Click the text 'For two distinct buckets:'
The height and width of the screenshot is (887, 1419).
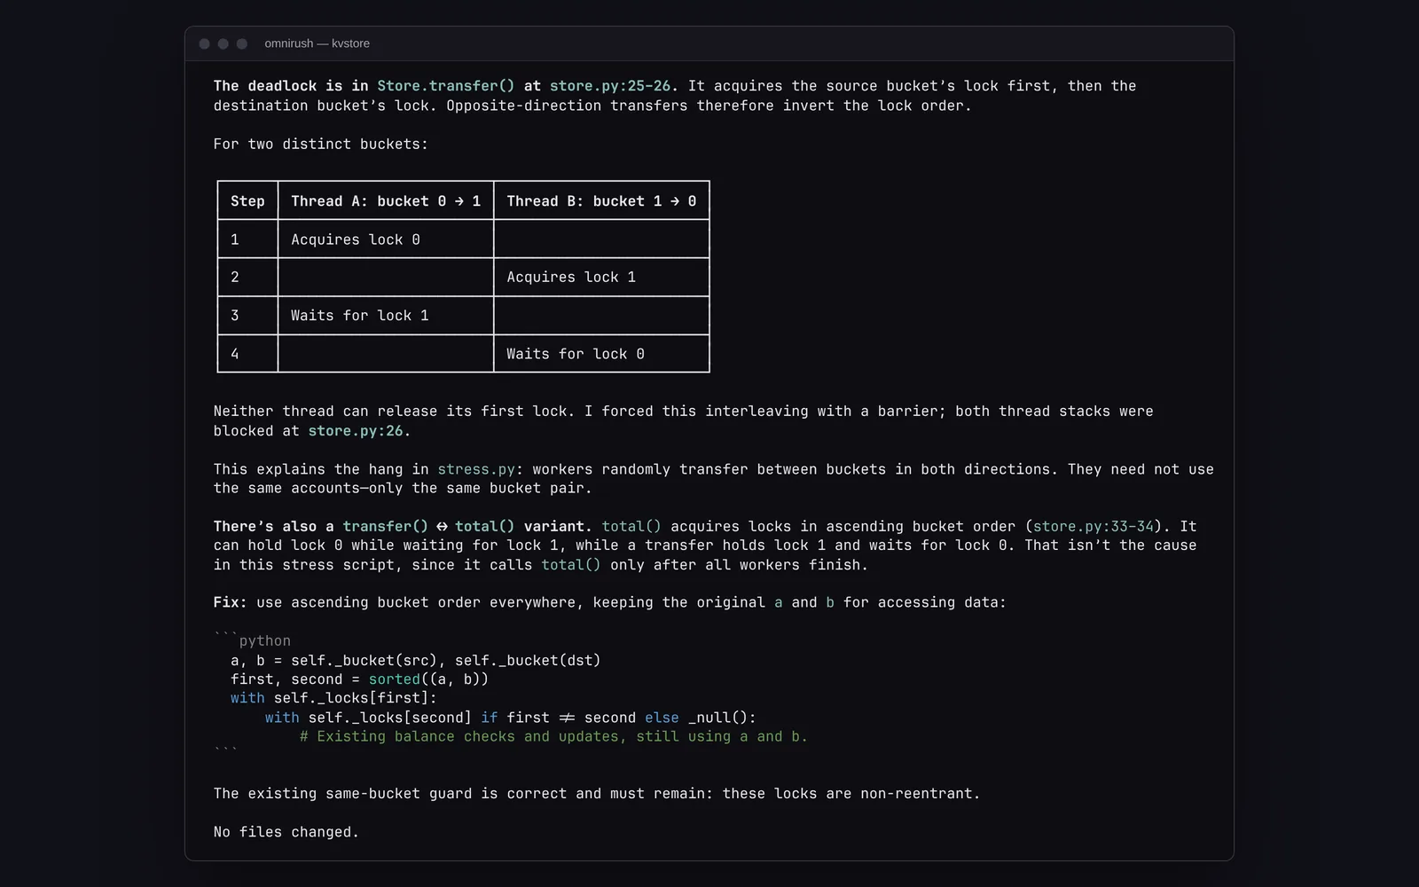(321, 144)
